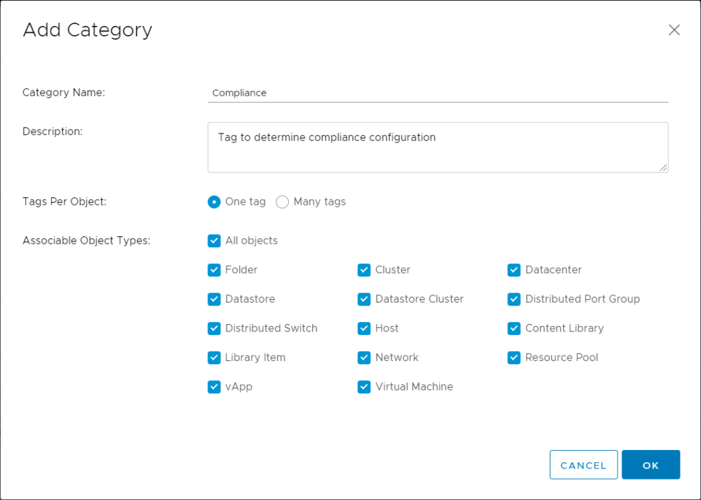
Task: Click the Add Category dialog title
Action: [x=88, y=30]
